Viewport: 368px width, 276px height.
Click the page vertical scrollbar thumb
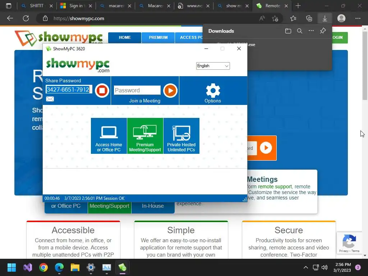(x=365, y=65)
